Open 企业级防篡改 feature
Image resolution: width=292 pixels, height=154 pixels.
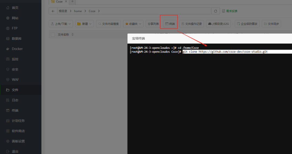[x=247, y=24]
